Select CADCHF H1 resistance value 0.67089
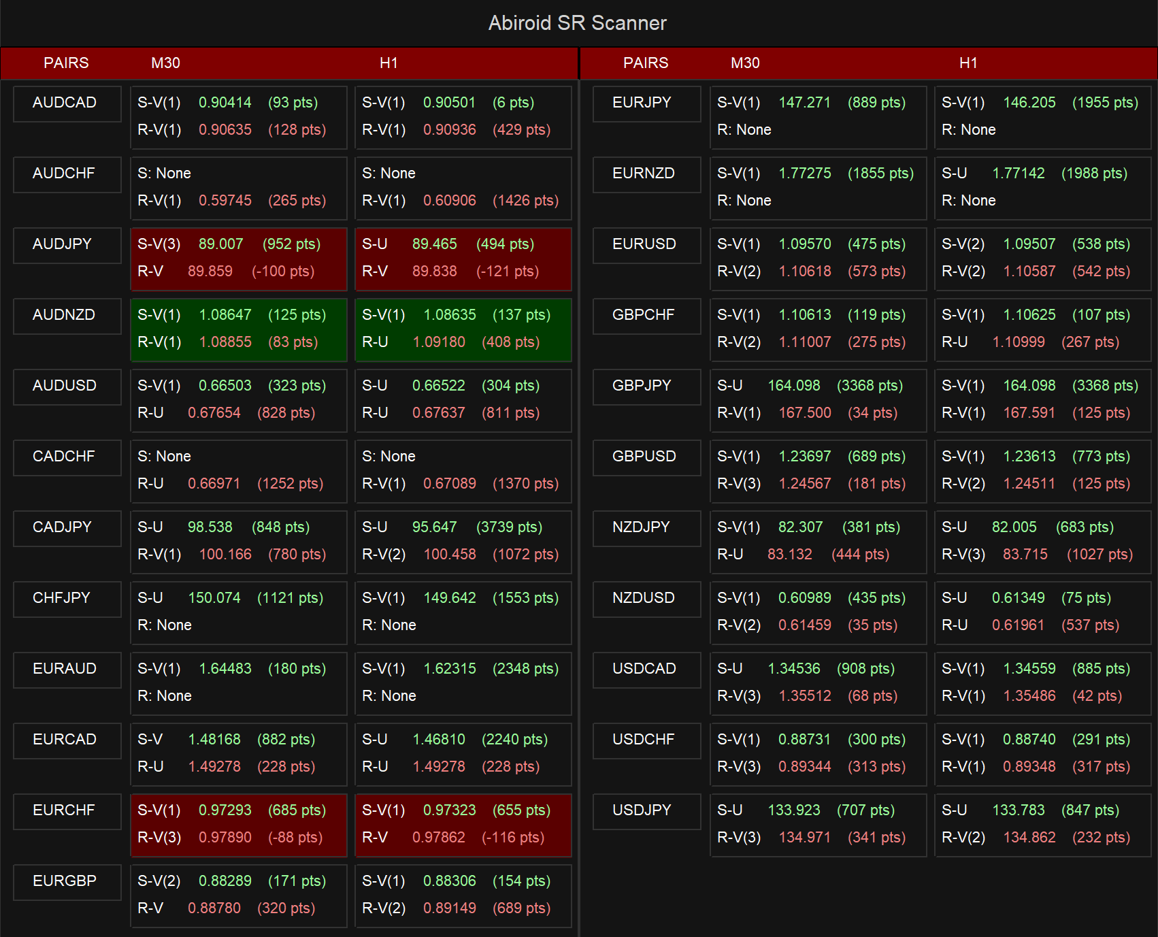Viewport: 1158px width, 937px height. [x=450, y=484]
